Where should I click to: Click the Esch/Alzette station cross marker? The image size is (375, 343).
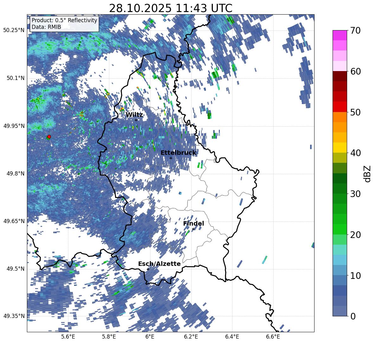(x=148, y=269)
